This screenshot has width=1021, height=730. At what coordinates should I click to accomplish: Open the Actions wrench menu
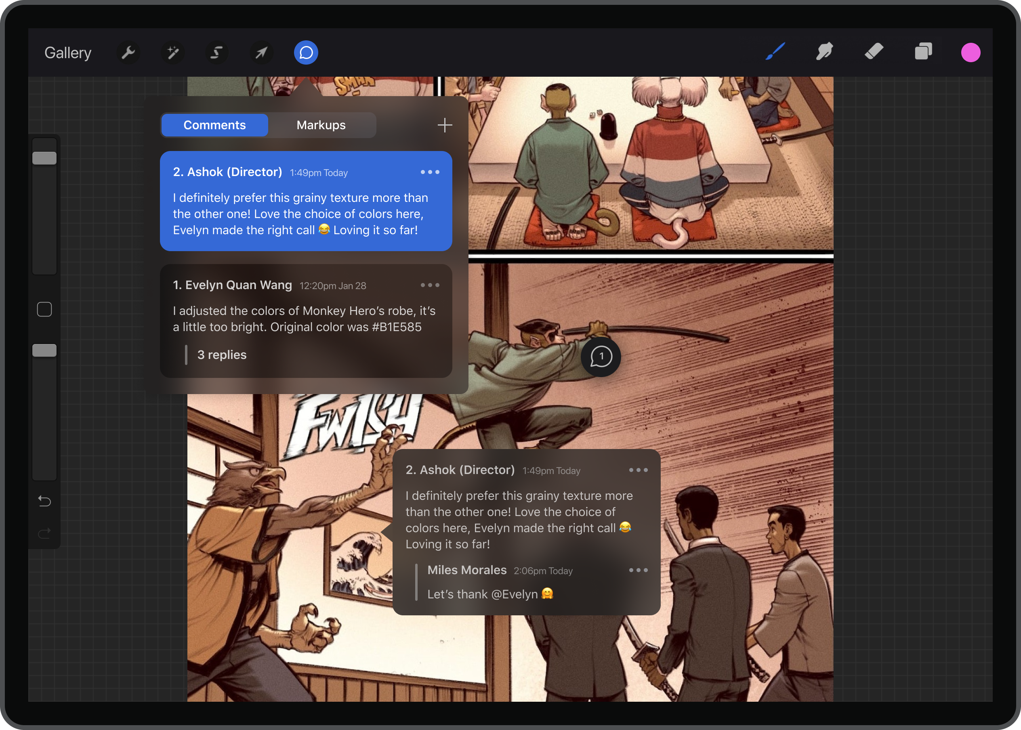coord(128,53)
